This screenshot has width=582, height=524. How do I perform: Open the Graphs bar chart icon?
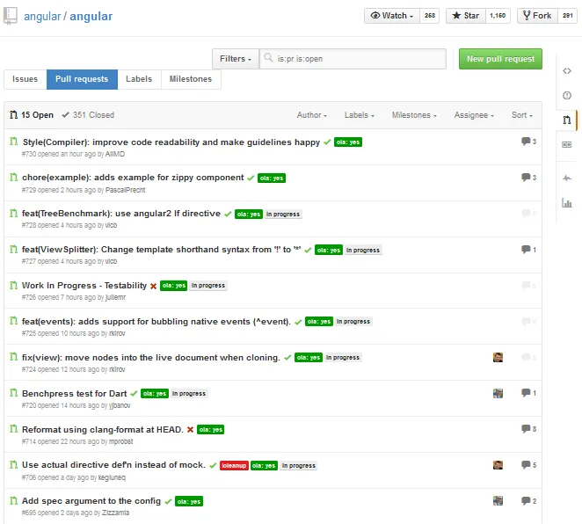(x=567, y=202)
